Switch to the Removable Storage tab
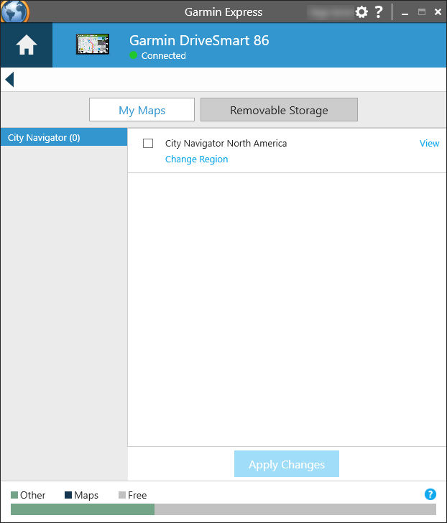Screen dimensions: 447x523 279,110
